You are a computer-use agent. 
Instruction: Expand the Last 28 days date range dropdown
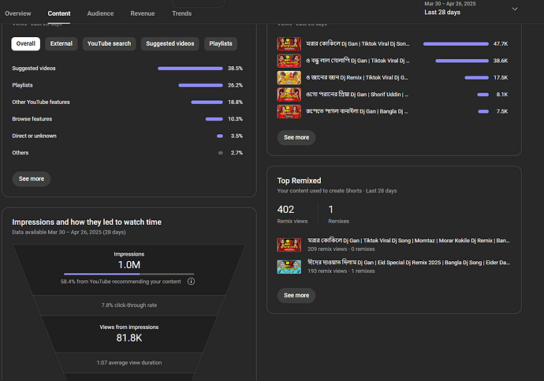point(471,9)
